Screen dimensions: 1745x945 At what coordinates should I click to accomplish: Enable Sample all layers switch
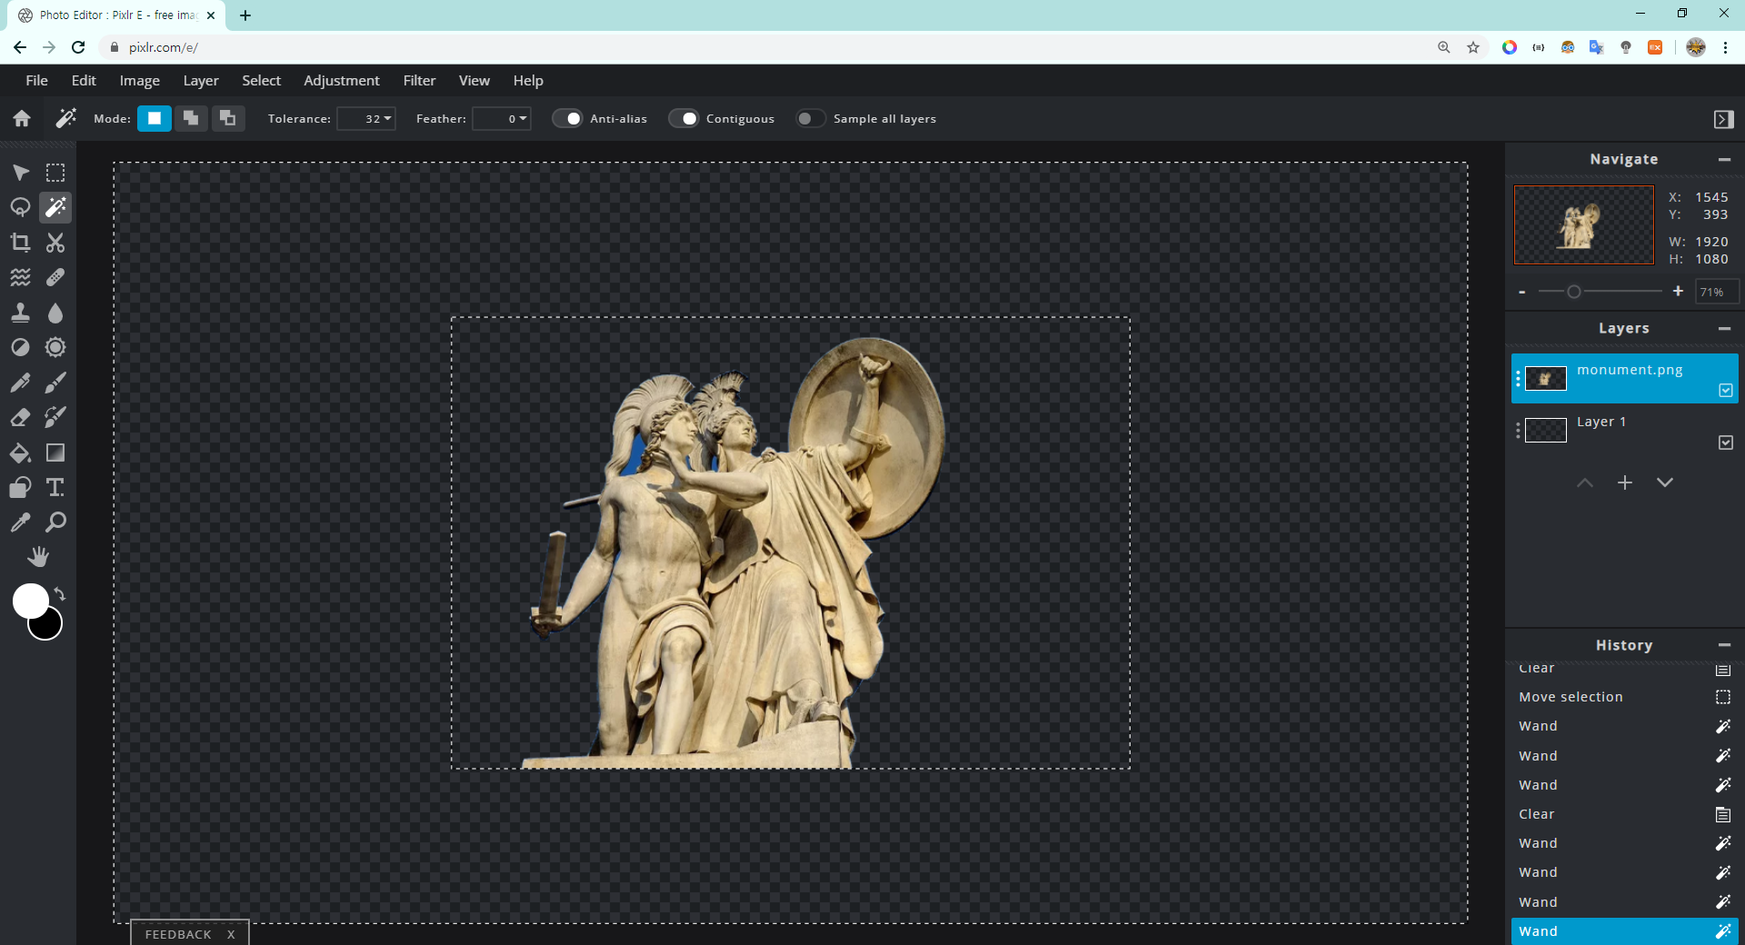click(x=810, y=119)
